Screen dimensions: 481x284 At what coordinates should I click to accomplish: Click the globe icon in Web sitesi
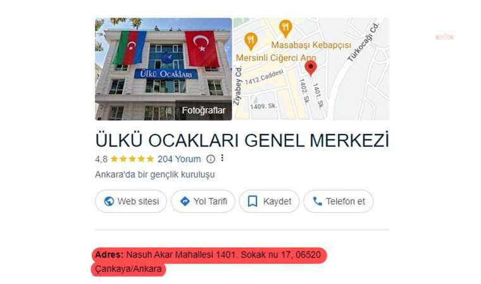(109, 201)
